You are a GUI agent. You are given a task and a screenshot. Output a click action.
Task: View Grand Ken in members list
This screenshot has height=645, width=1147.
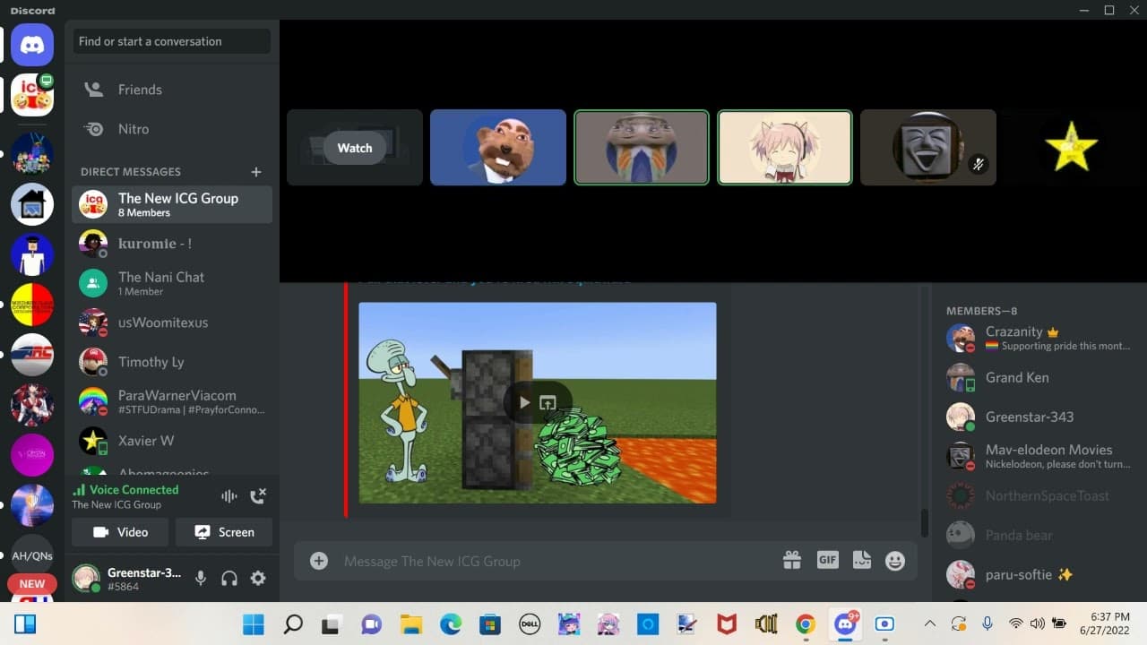pyautogui.click(x=1039, y=377)
